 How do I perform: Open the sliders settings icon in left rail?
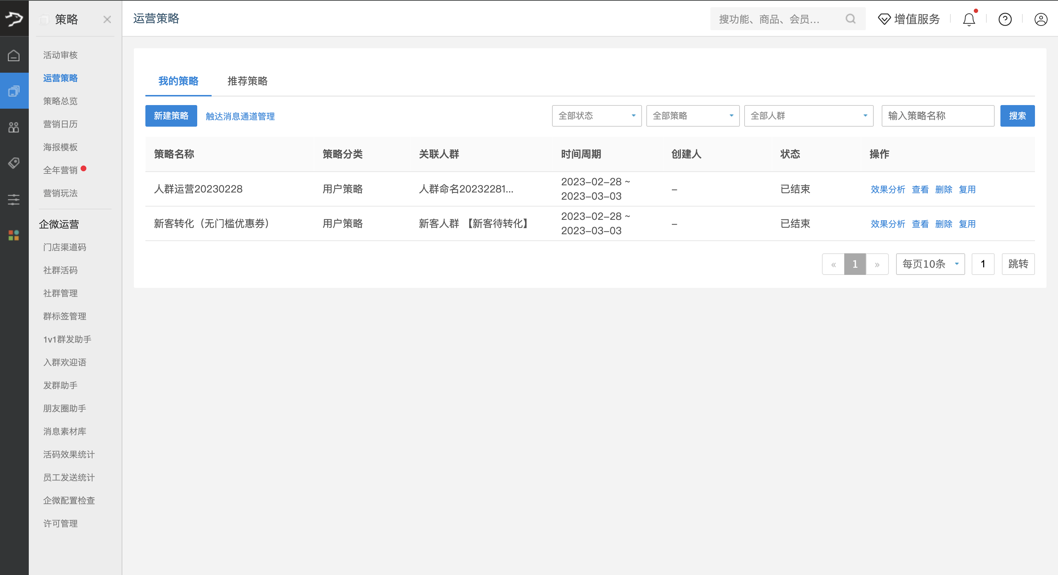[x=14, y=200]
